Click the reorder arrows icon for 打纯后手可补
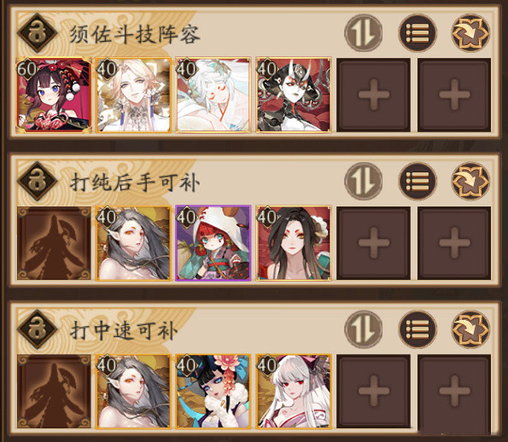This screenshot has height=442, width=508. (x=364, y=182)
